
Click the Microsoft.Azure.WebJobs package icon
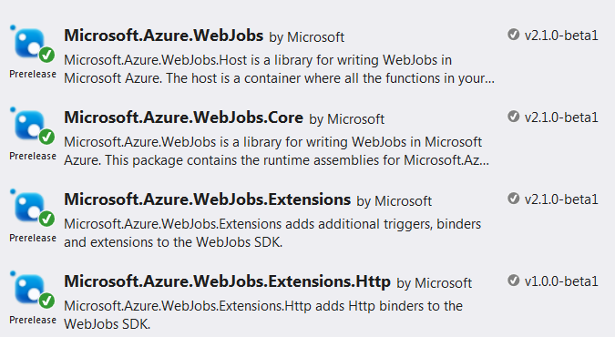pyautogui.click(x=32, y=45)
